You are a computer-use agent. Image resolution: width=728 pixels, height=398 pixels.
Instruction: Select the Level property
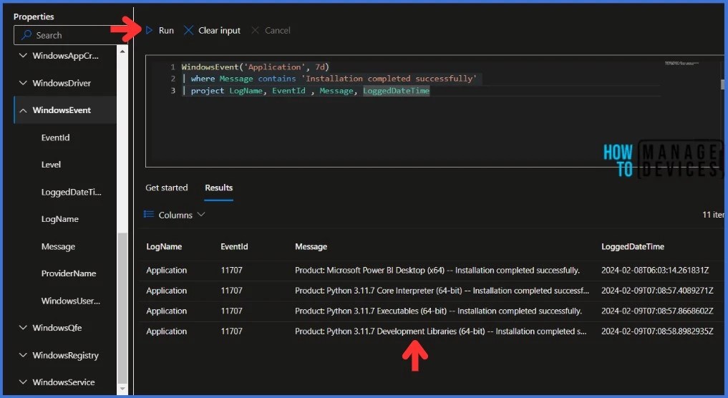[51, 165]
